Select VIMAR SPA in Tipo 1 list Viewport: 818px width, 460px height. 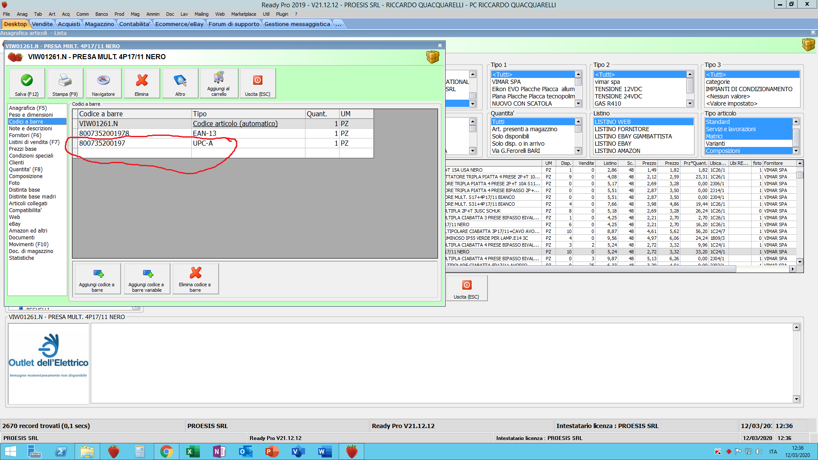(x=533, y=82)
